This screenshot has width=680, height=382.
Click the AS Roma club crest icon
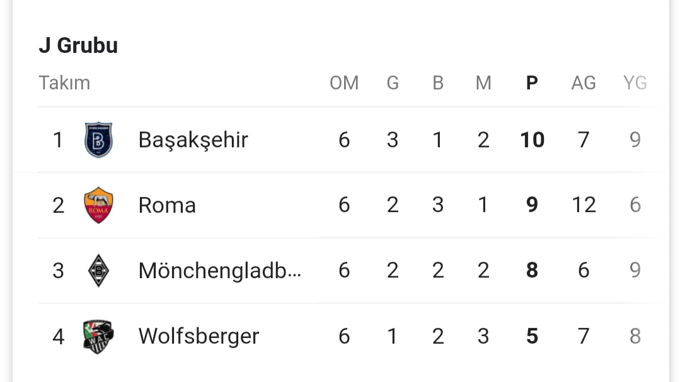(x=98, y=205)
